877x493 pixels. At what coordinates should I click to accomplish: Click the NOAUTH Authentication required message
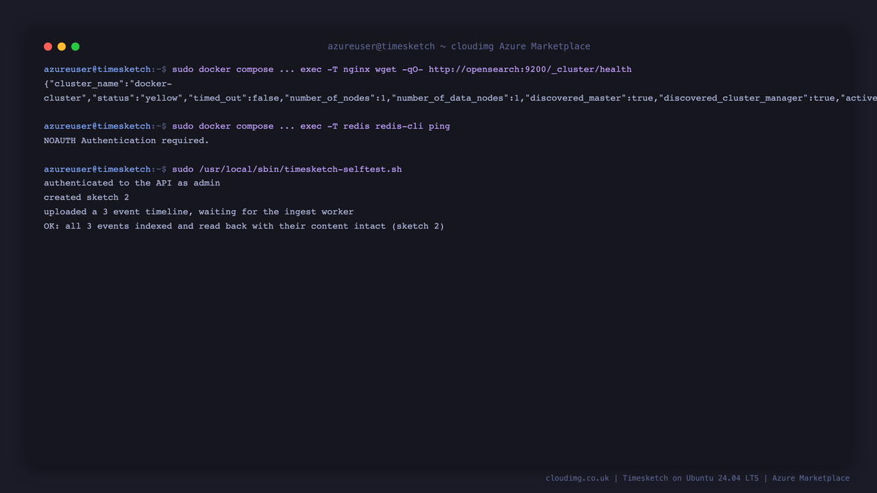click(126, 140)
